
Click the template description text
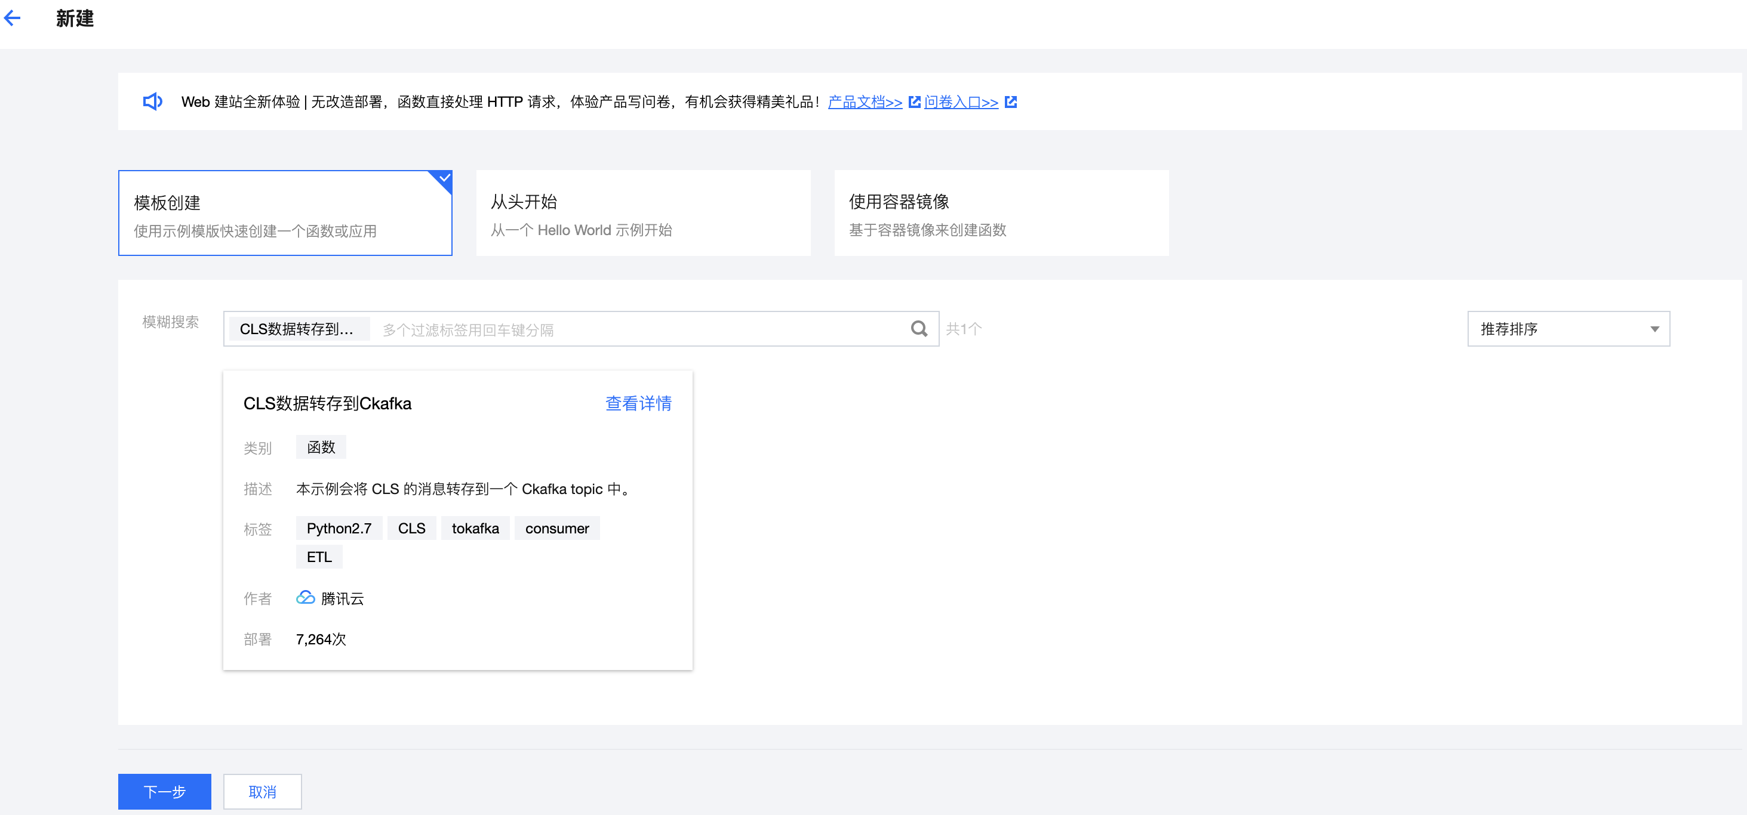point(465,489)
